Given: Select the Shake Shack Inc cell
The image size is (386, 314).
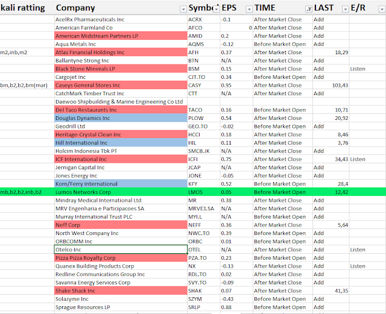Looking at the screenshot, I should point(121,290).
